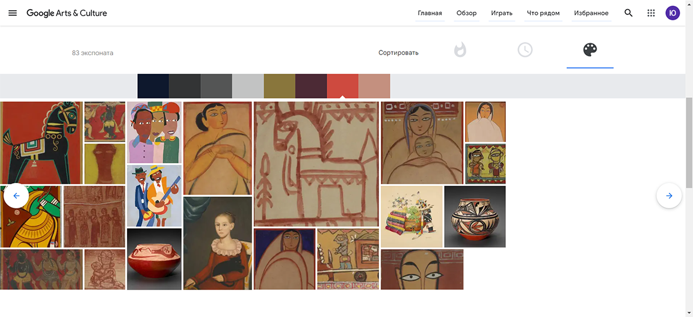Open the large red line horse drawing
Viewport: 693px width, 317px height.
316,164
